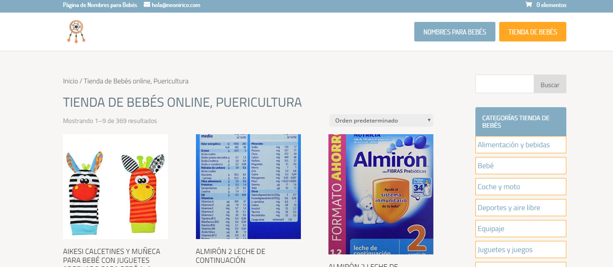613x267 pixels.
Task: Open Orden predeterminado sorting dropdown
Action: tap(381, 121)
